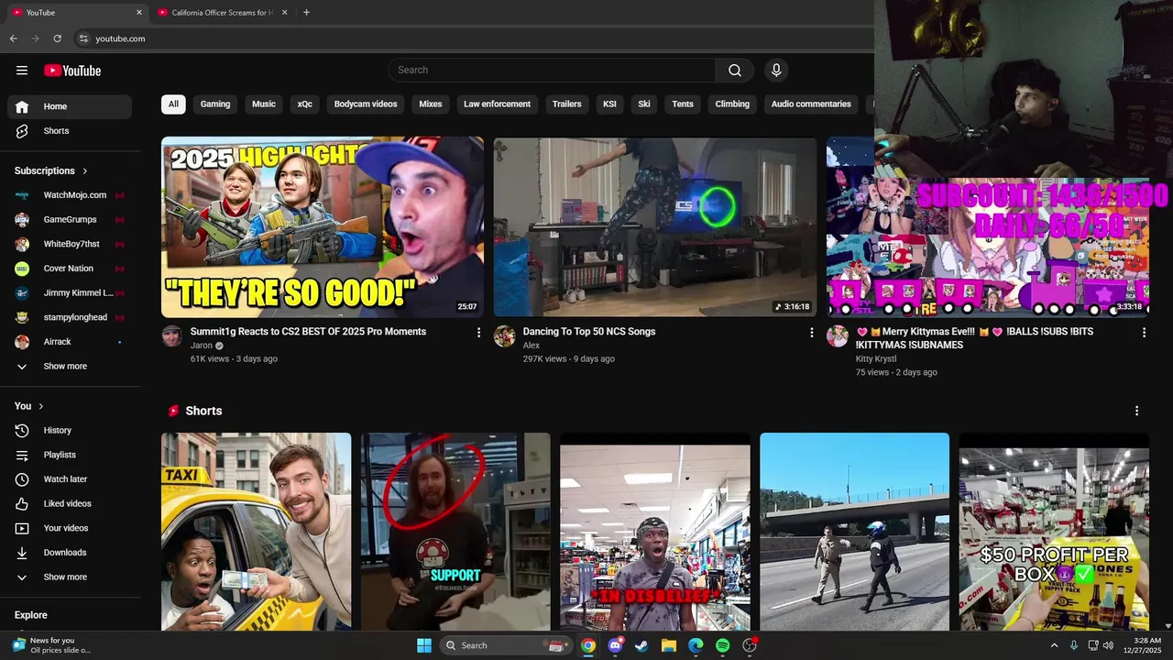Expand Show more under Subscriptions
The height and width of the screenshot is (660, 1173).
(70, 366)
